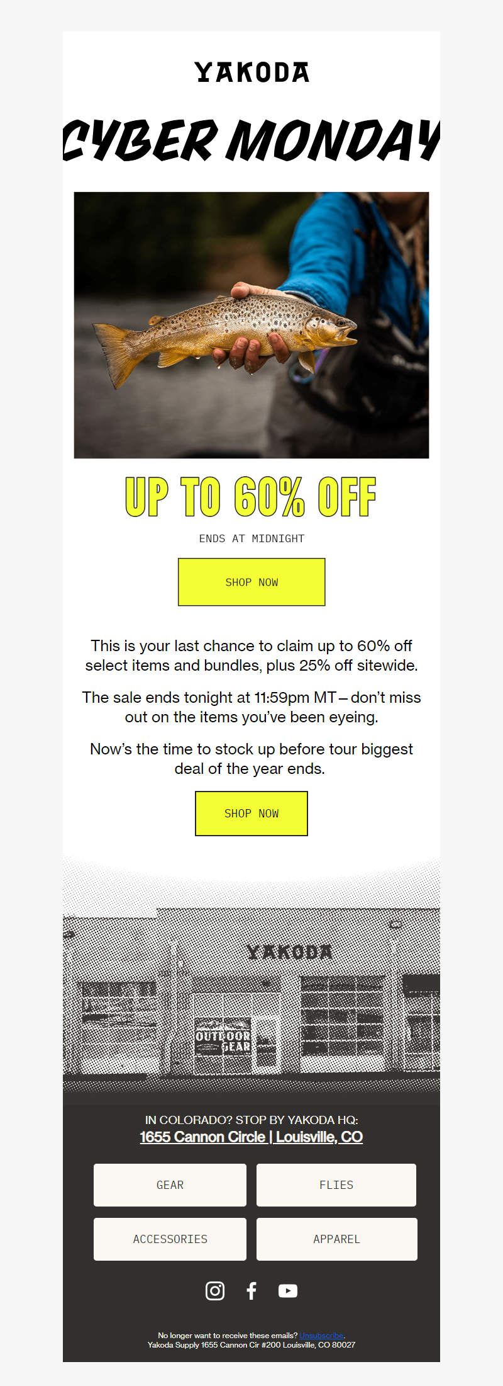Click the Unsubscribe link in footer

tap(321, 1335)
